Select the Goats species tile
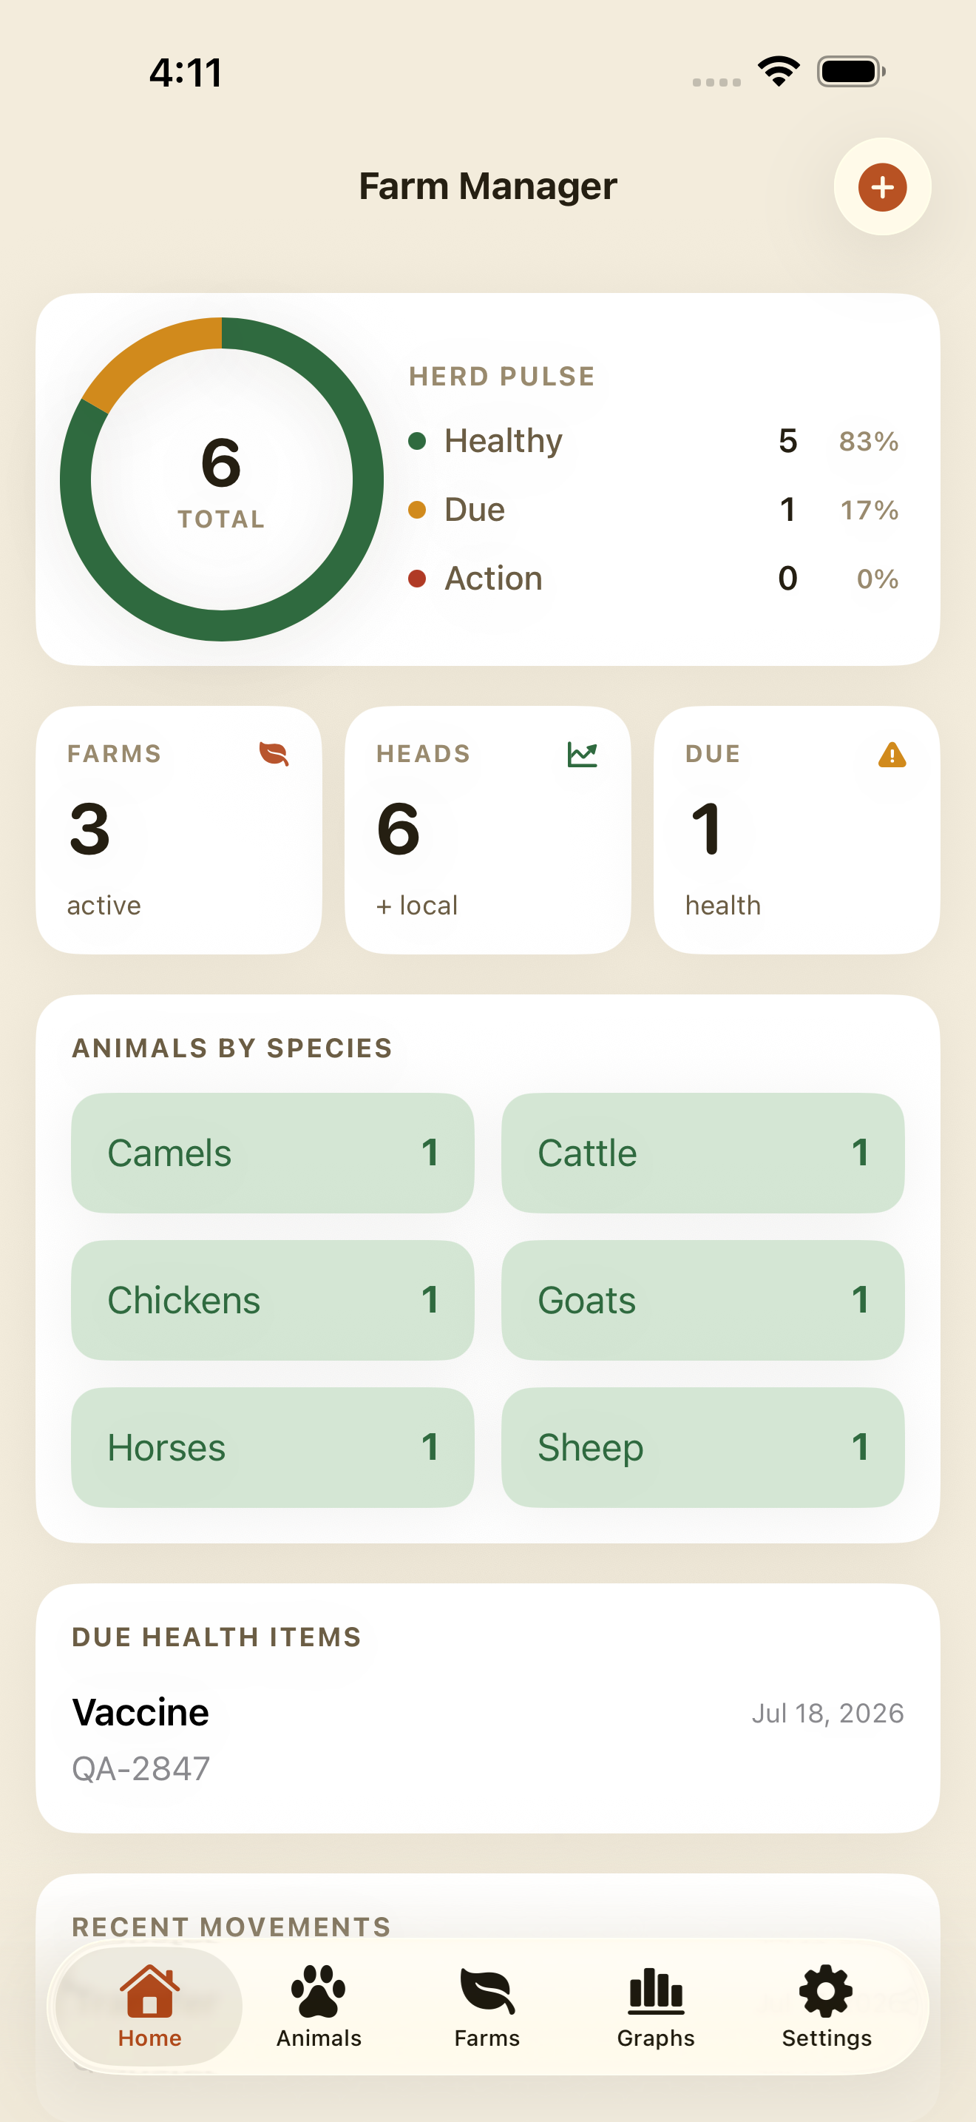The height and width of the screenshot is (2122, 976). pyautogui.click(x=702, y=1300)
